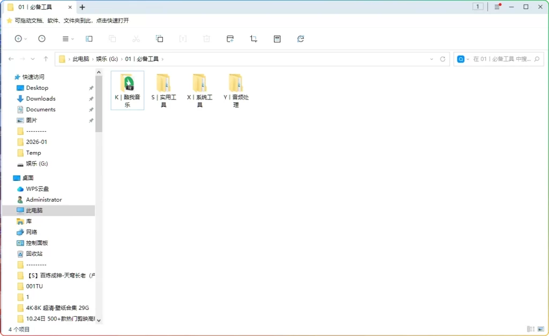The width and height of the screenshot is (549, 336).
Task: Open the clipboard notes tool icon
Action: tap(277, 39)
